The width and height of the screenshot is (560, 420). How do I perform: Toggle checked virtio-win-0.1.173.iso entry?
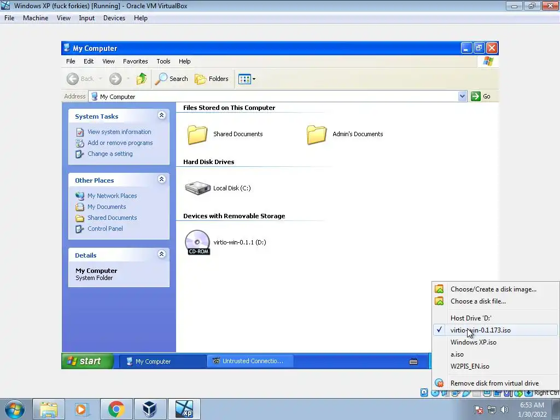[x=495, y=330]
